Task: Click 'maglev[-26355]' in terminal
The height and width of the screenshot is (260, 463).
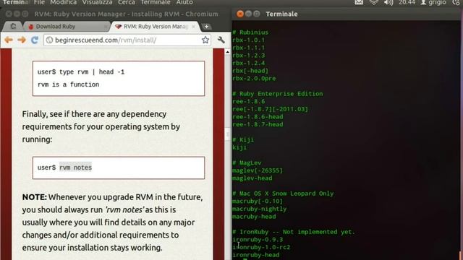Action: point(258,170)
